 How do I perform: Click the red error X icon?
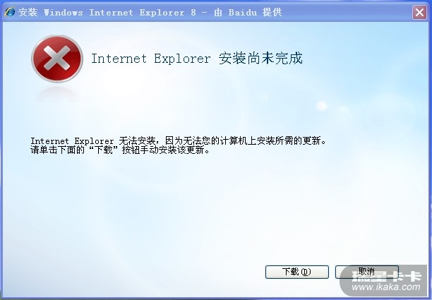click(57, 59)
